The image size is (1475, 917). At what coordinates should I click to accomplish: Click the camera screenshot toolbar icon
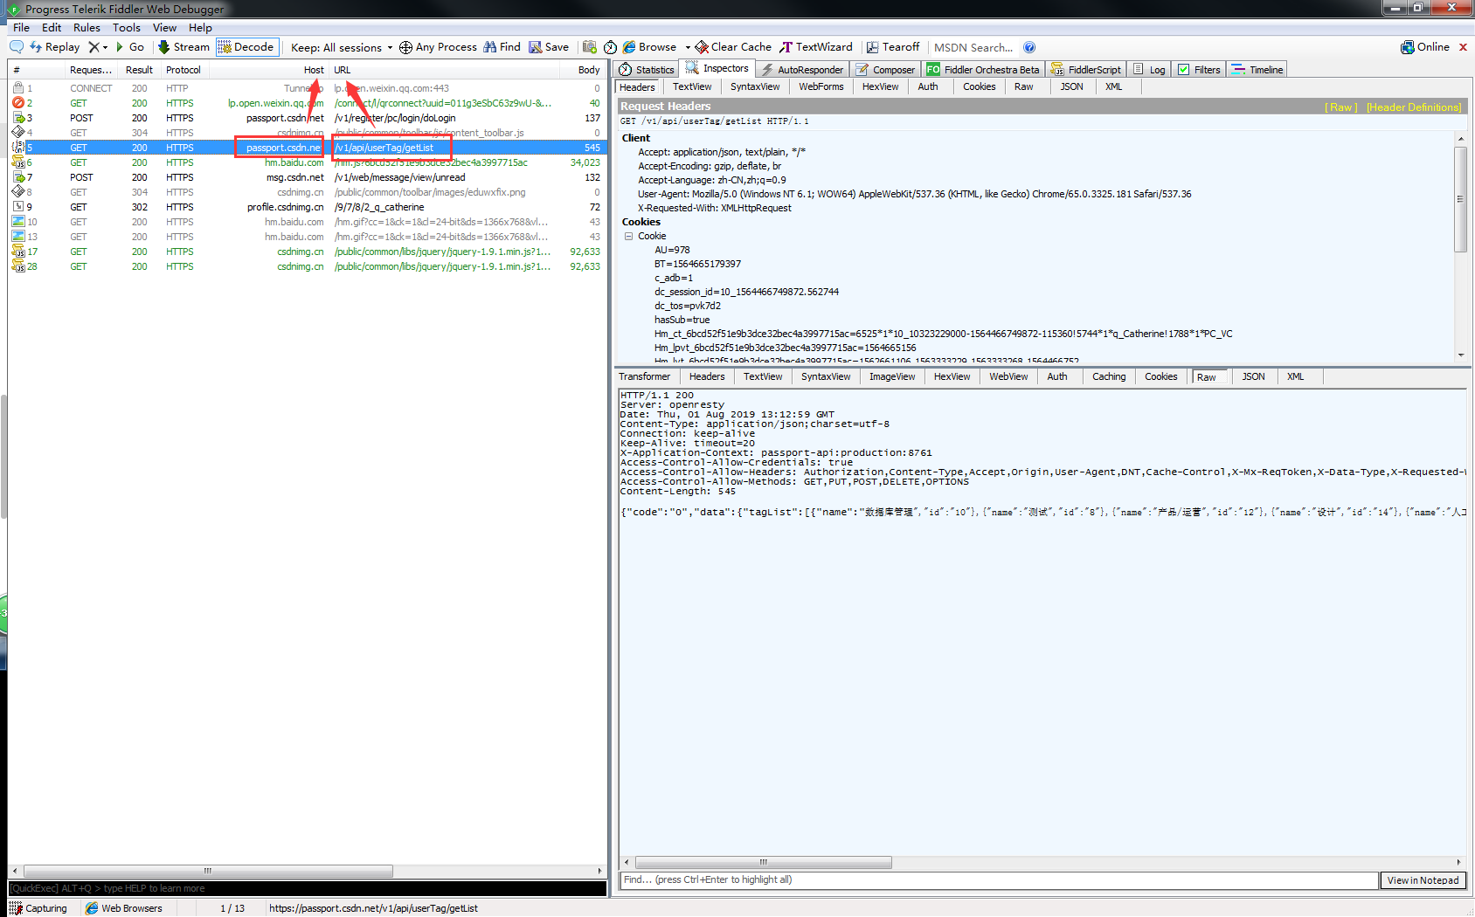pyautogui.click(x=590, y=47)
